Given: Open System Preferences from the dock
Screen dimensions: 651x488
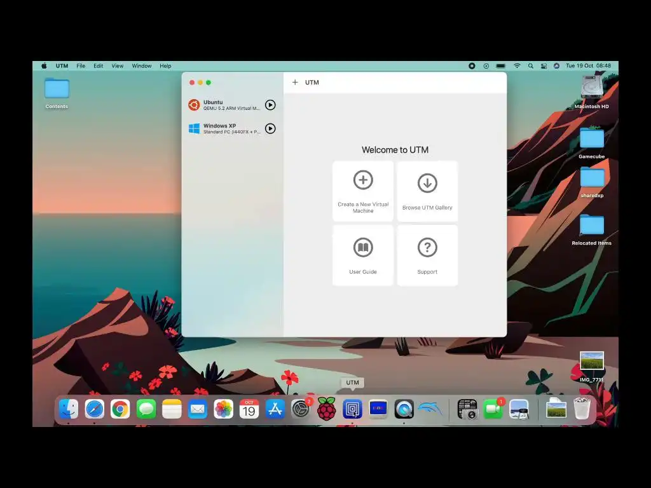Looking at the screenshot, I should pyautogui.click(x=301, y=409).
